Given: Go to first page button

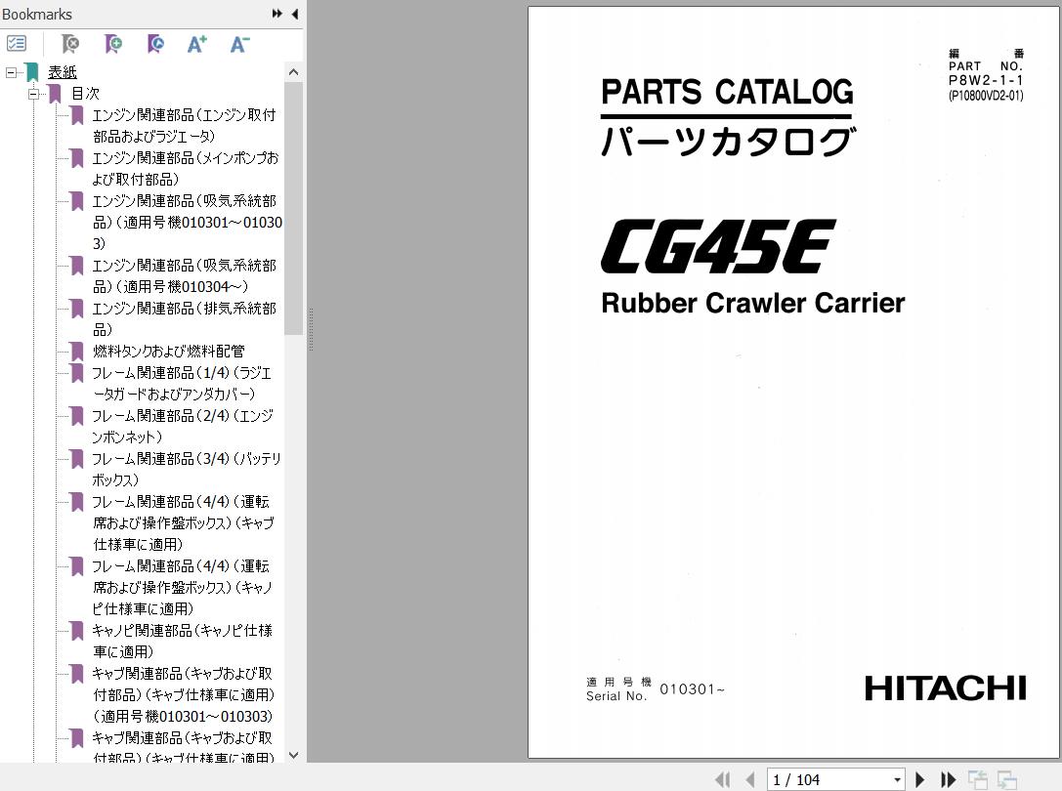Looking at the screenshot, I should (x=723, y=780).
